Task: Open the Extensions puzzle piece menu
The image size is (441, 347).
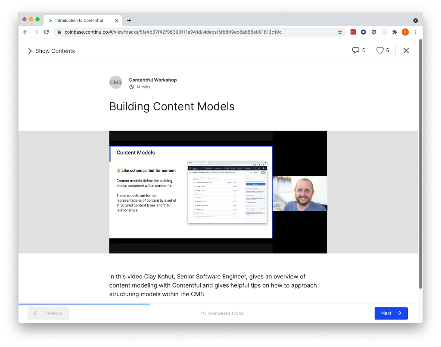Action: (x=394, y=32)
